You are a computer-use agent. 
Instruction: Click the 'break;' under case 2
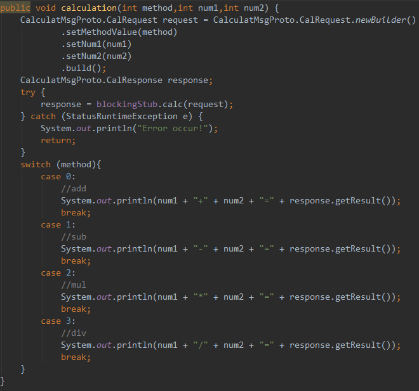tap(76, 309)
